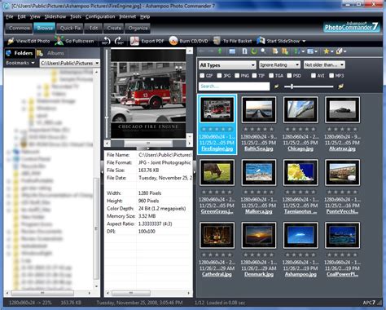
Task: Click the large-thumbnail icon right of size slider
Action: click(x=340, y=86)
